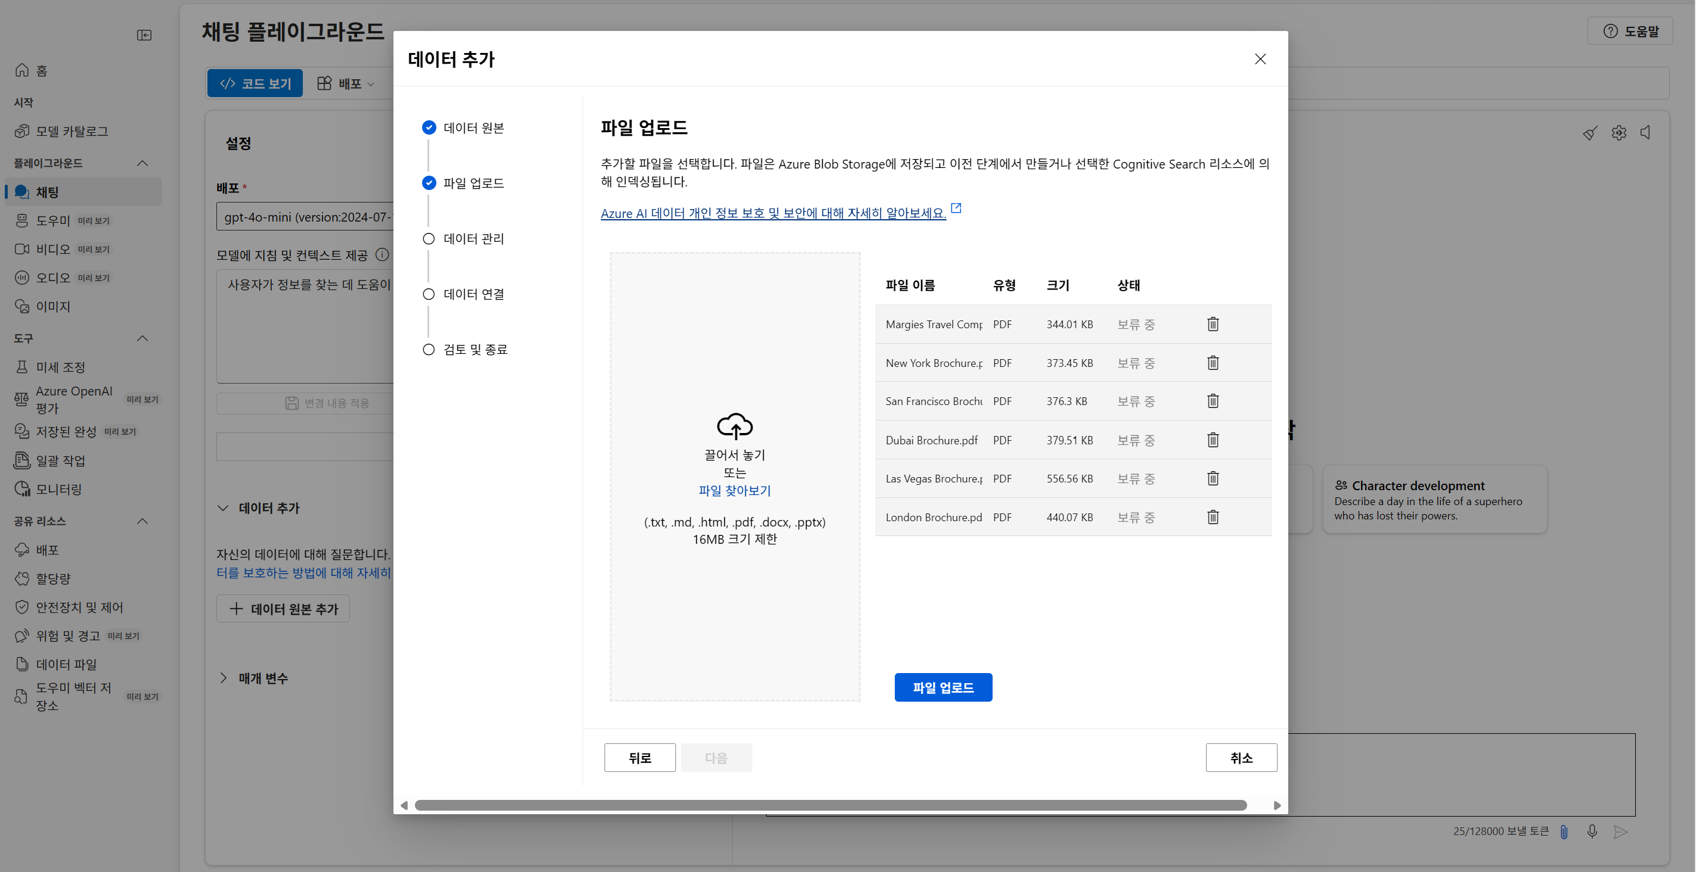Click the 이미지 icon in sidebar
The width and height of the screenshot is (1699, 872).
tap(22, 307)
